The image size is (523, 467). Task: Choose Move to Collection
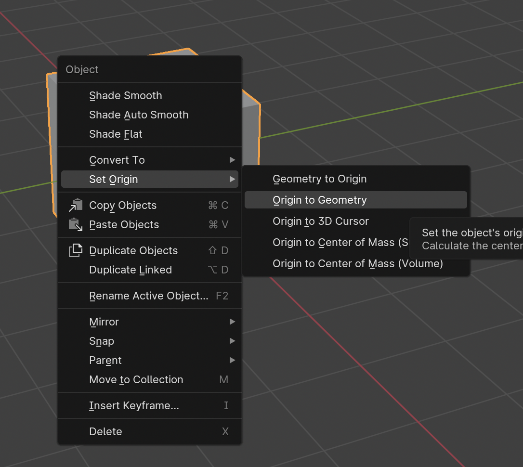136,379
